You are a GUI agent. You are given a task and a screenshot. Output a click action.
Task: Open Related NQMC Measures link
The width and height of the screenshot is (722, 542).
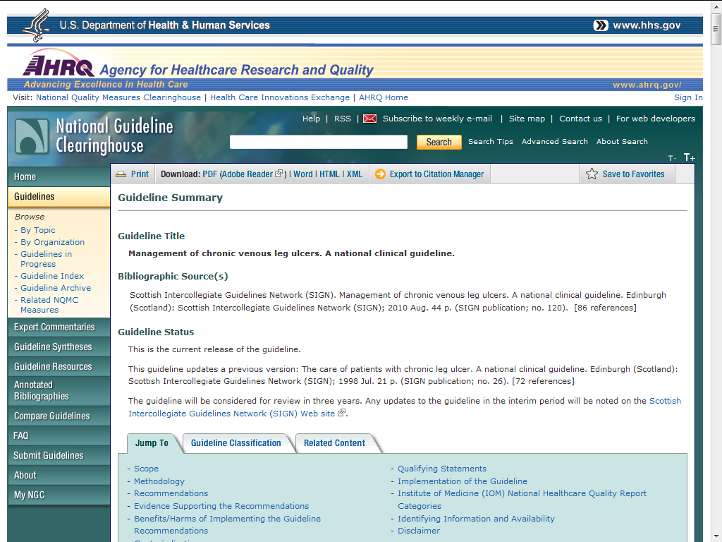point(49,305)
